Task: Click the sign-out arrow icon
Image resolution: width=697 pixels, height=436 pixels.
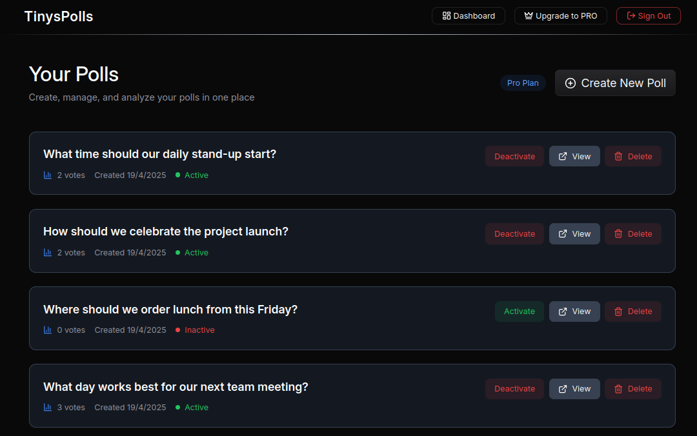Action: tap(631, 16)
